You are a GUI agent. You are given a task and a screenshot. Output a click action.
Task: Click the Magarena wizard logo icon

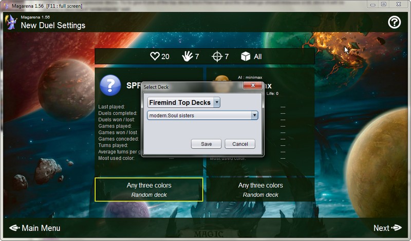pyautogui.click(x=11, y=22)
